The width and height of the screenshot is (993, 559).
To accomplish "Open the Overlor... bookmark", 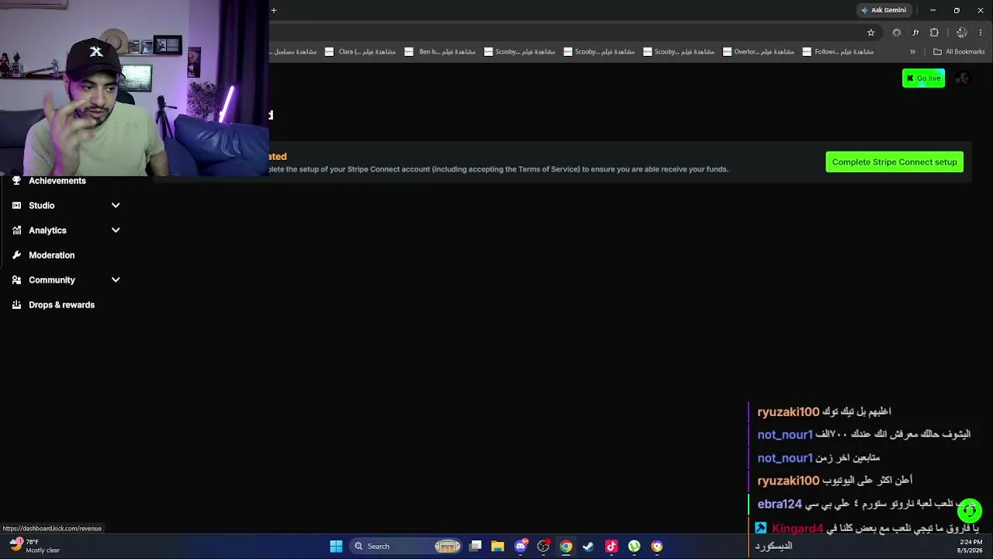I will pyautogui.click(x=759, y=52).
